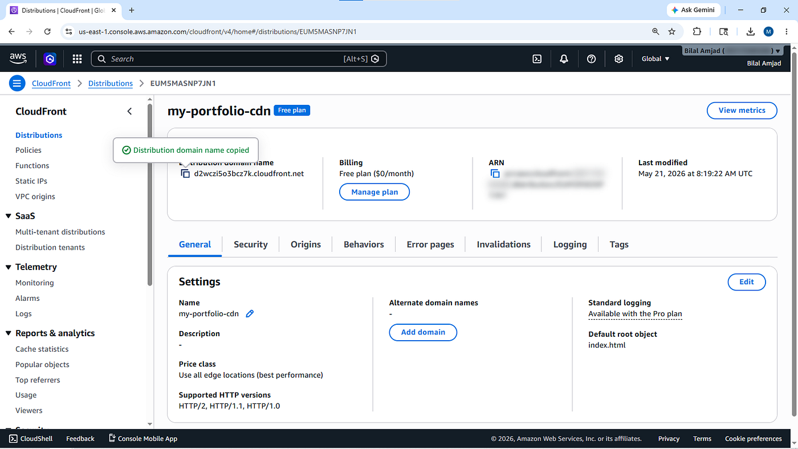Open Cache statistics report

(42, 349)
